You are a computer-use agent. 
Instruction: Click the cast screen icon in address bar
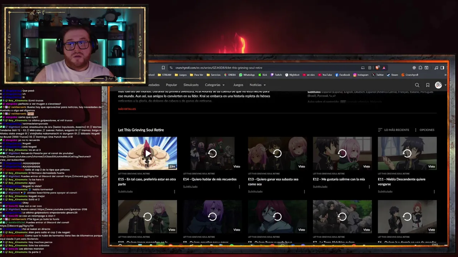[x=363, y=68]
